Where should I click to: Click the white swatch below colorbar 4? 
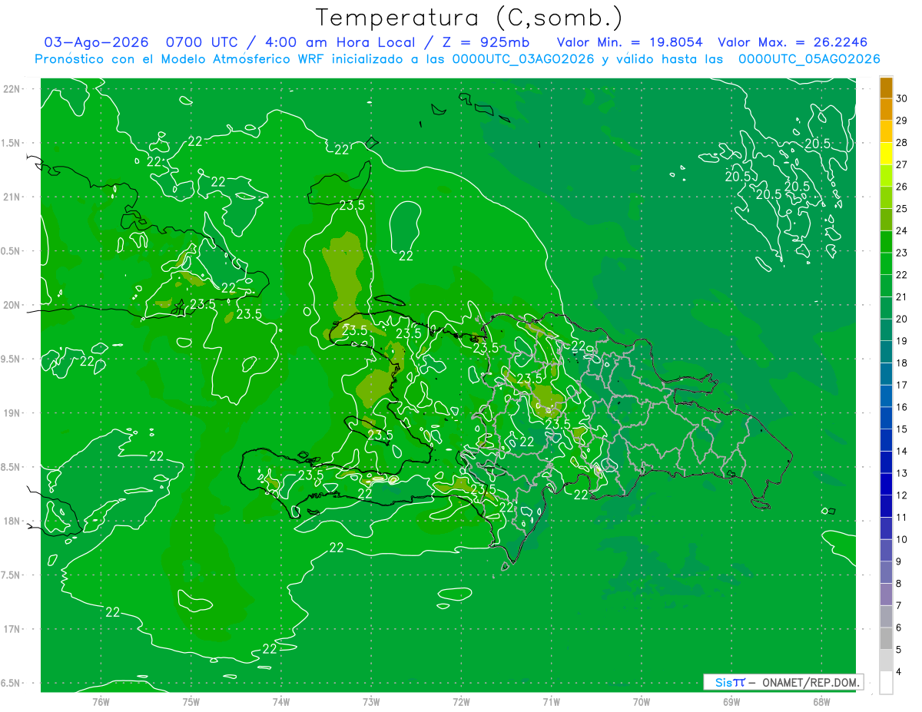point(886,683)
